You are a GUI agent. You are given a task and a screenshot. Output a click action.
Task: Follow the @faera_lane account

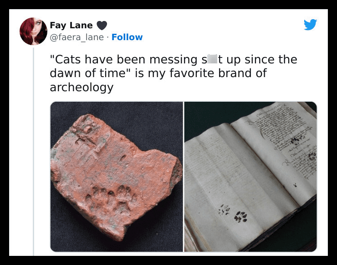(127, 37)
